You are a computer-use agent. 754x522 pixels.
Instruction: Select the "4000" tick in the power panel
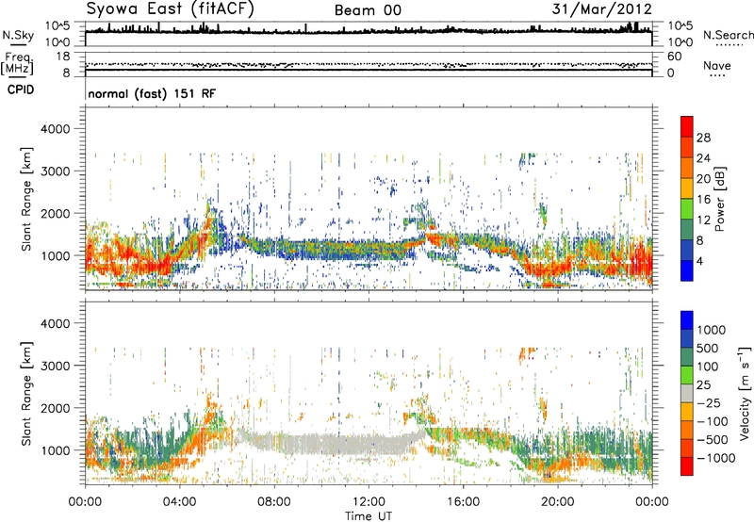pos(55,129)
